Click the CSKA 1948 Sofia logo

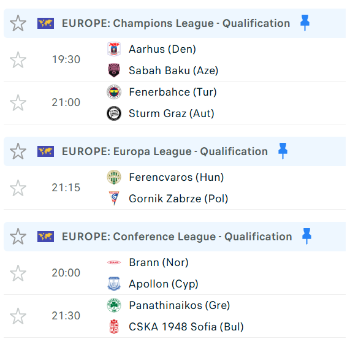coord(114,327)
